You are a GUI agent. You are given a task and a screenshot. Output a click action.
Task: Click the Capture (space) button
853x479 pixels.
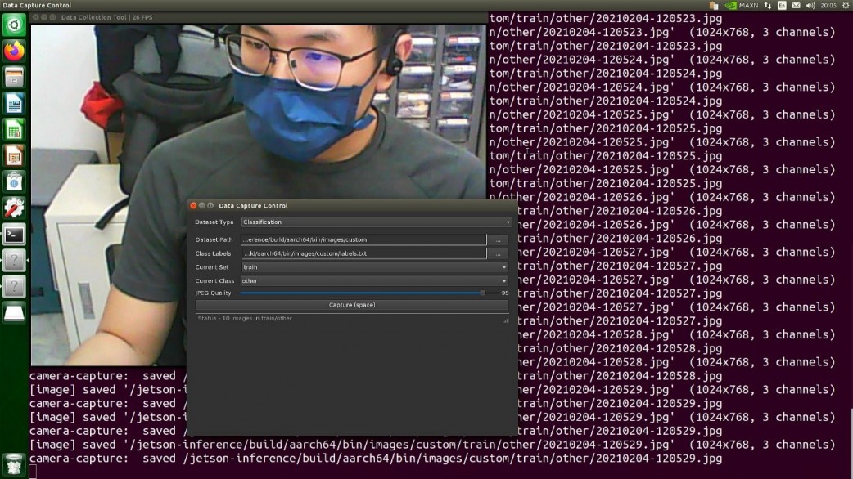pos(352,305)
